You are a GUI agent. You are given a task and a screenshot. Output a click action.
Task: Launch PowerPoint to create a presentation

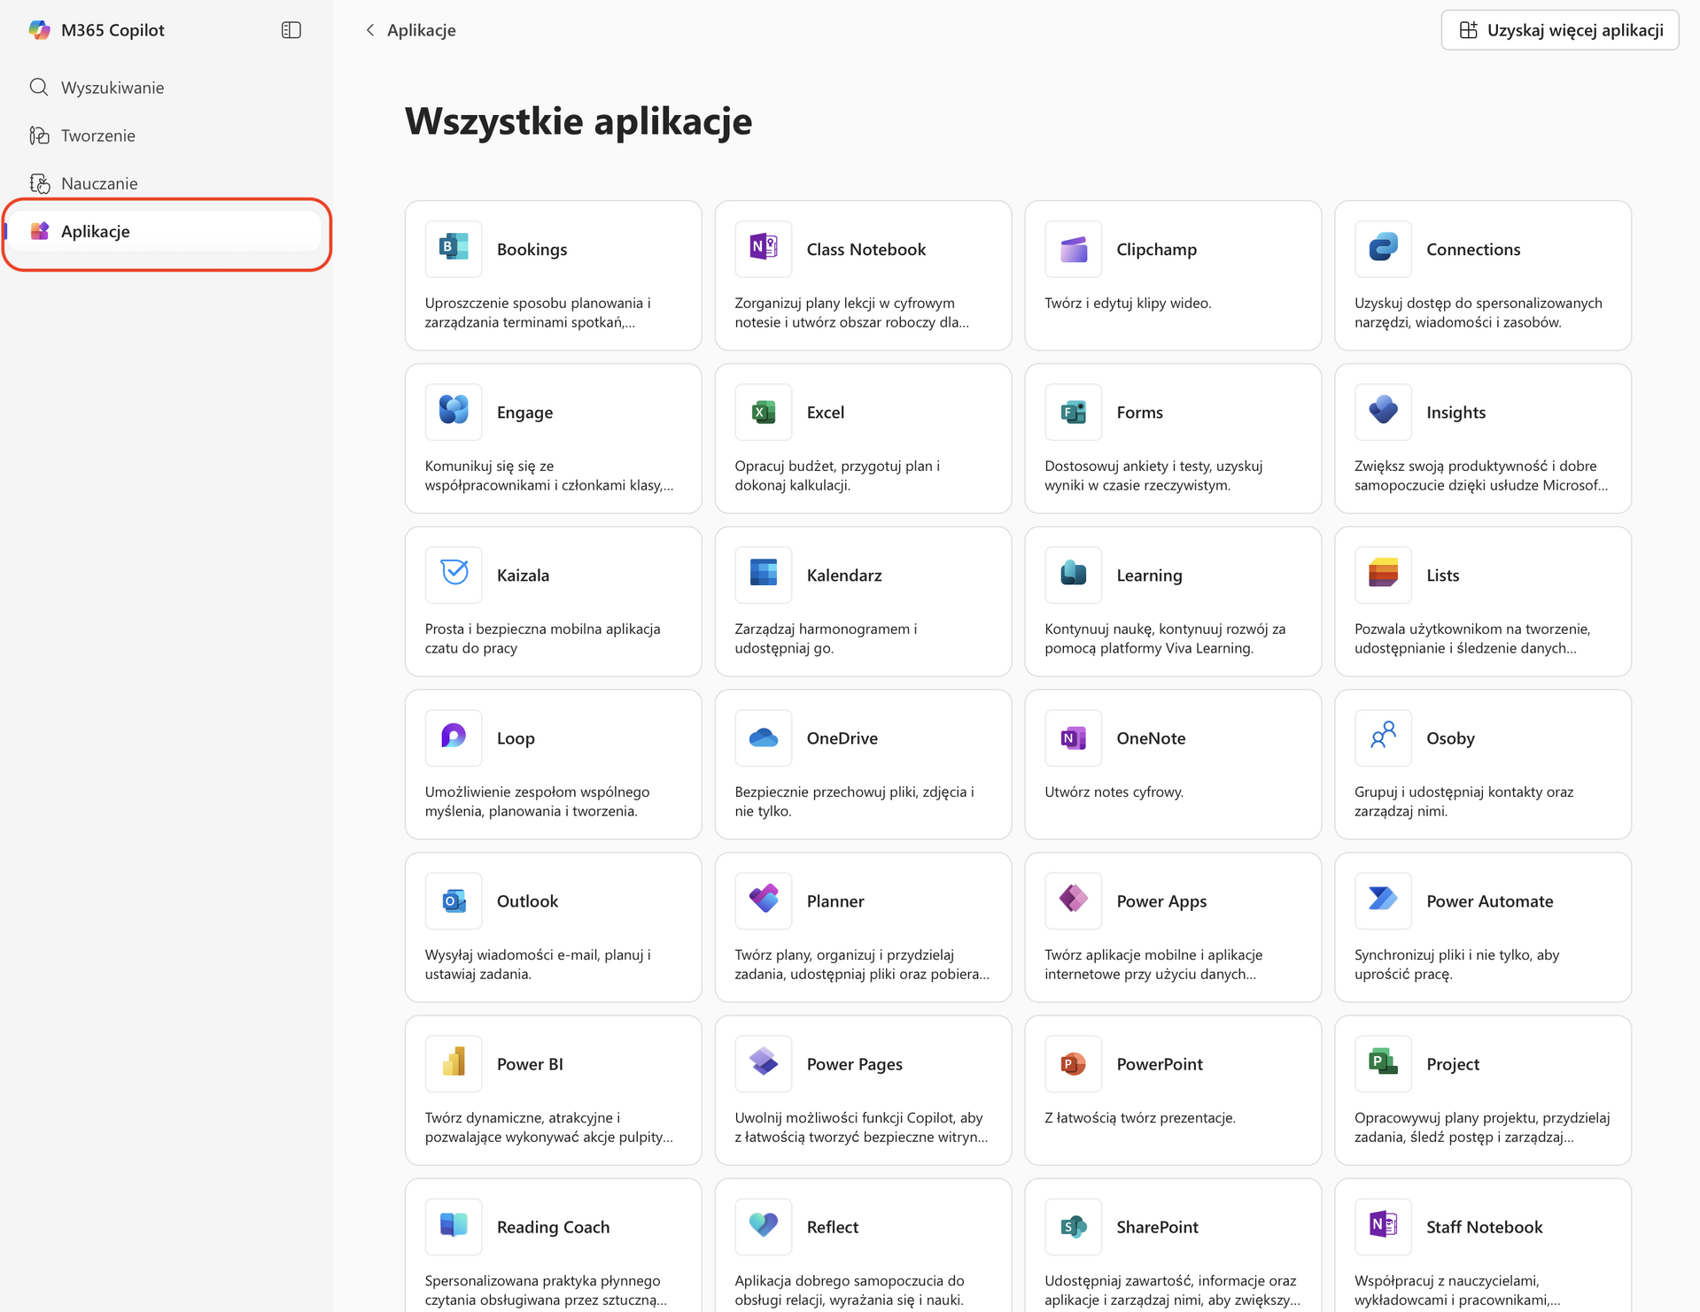pyautogui.click(x=1171, y=1089)
